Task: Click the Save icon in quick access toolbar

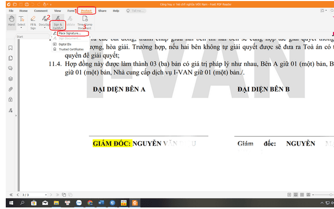Action: tap(21, 4)
